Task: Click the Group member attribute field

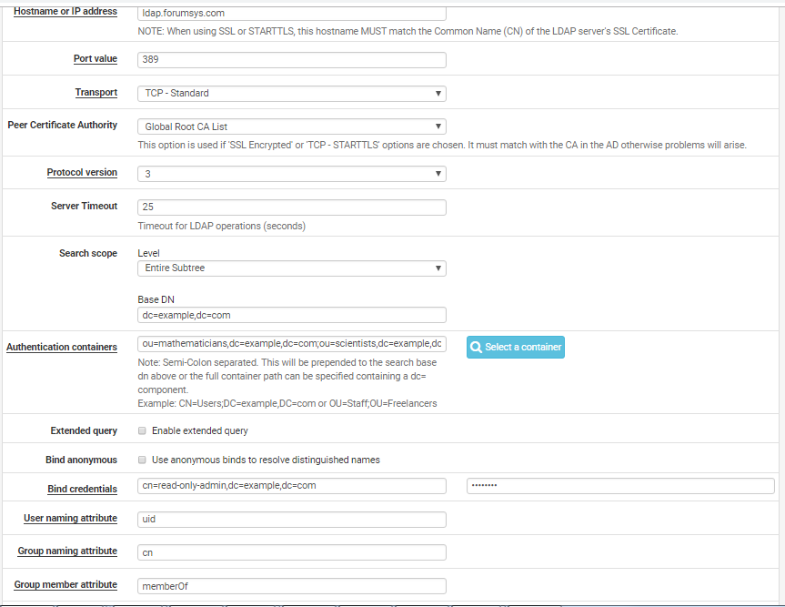Action: 291,586
